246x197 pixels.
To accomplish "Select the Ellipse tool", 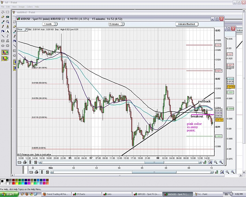I will (3, 46).
